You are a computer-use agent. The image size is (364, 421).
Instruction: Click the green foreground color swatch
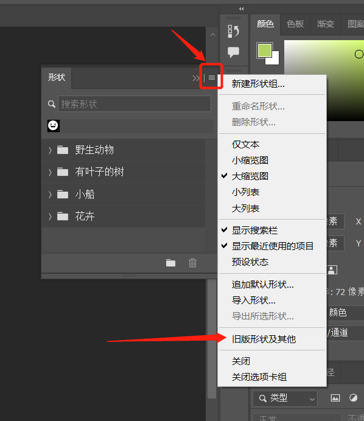click(x=264, y=50)
